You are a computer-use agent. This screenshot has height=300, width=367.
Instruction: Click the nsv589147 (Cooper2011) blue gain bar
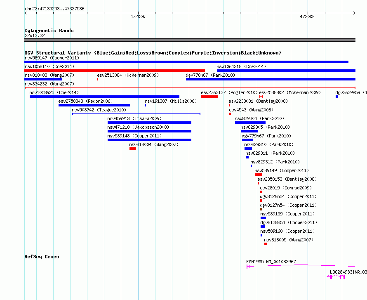186,62
